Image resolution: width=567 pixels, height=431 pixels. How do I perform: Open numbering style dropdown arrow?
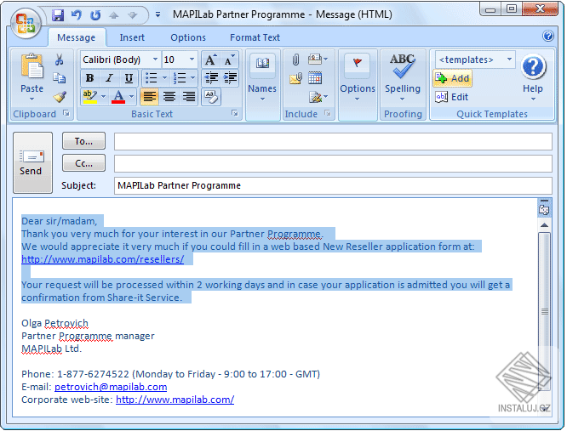[192, 78]
